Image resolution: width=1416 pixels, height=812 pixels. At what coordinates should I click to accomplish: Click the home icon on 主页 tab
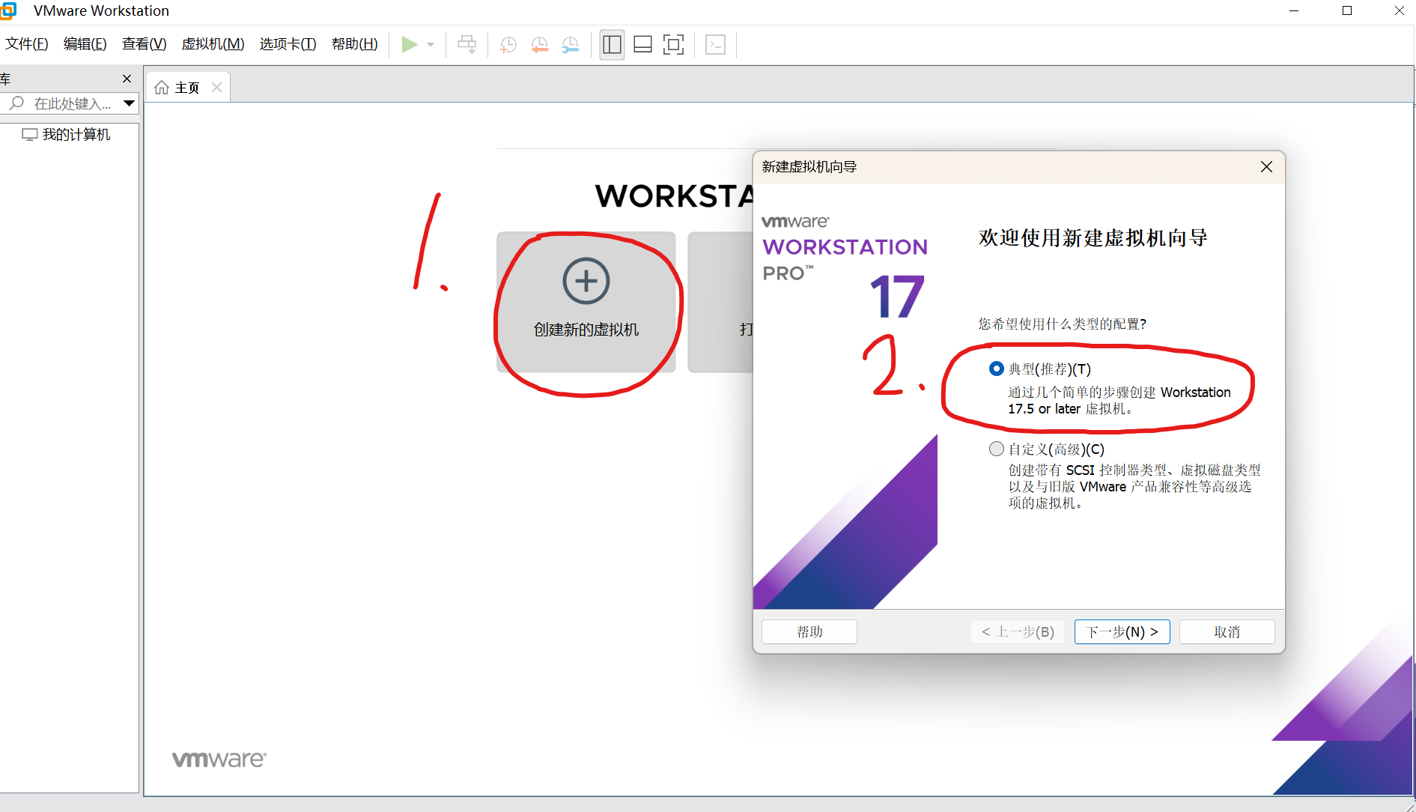(x=162, y=88)
